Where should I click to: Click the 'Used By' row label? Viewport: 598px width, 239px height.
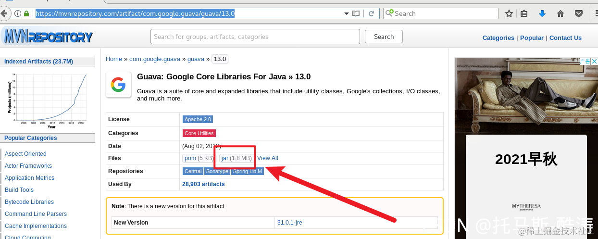pyautogui.click(x=120, y=184)
